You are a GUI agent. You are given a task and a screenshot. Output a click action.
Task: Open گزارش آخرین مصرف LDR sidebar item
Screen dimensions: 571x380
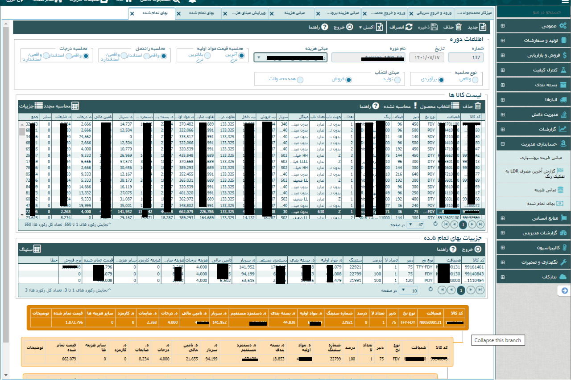pyautogui.click(x=534, y=174)
